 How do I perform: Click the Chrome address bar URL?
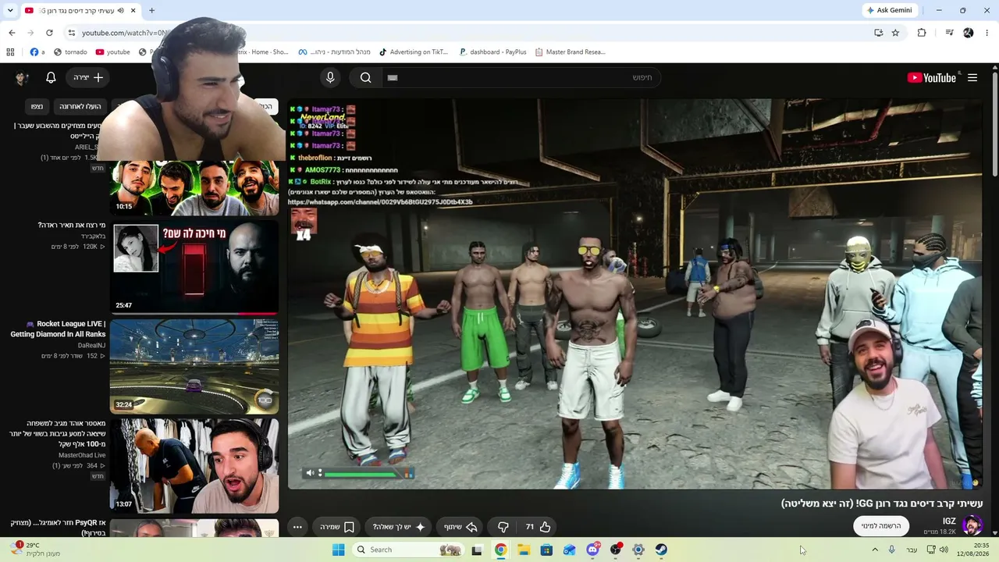[x=125, y=33]
